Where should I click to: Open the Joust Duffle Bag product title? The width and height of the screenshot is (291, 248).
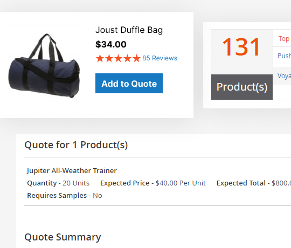129,30
